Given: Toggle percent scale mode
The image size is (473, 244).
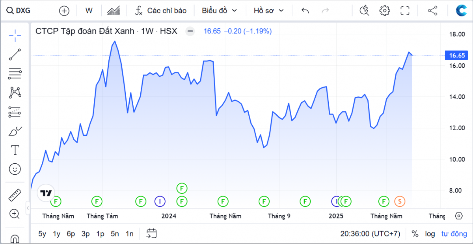Looking at the screenshot, I should 415,234.
